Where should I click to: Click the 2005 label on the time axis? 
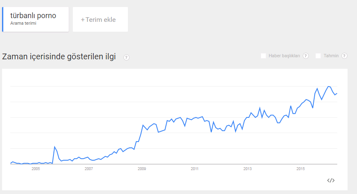click(35, 168)
